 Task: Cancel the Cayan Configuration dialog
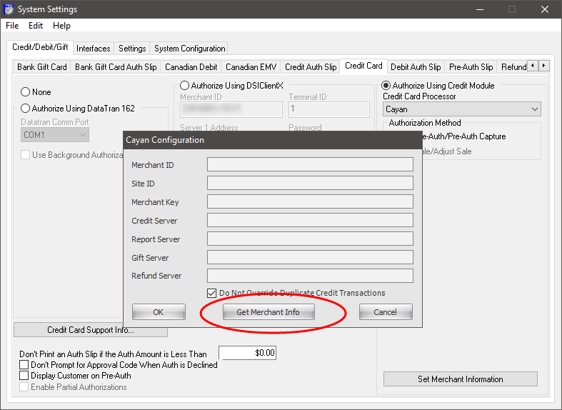[386, 312]
